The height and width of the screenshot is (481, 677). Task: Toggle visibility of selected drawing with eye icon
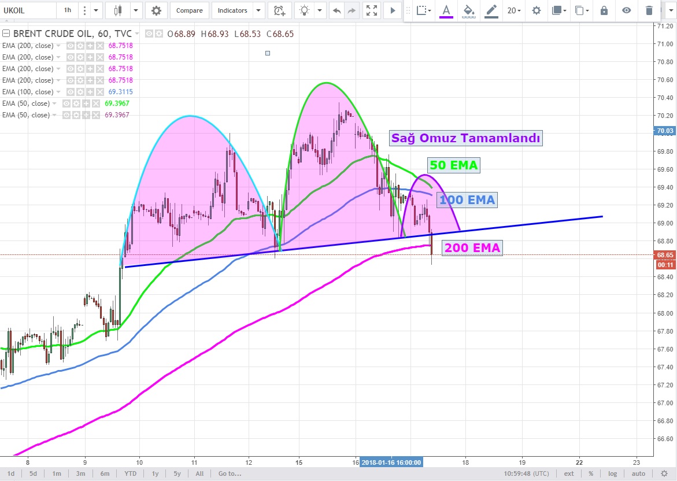pos(627,10)
